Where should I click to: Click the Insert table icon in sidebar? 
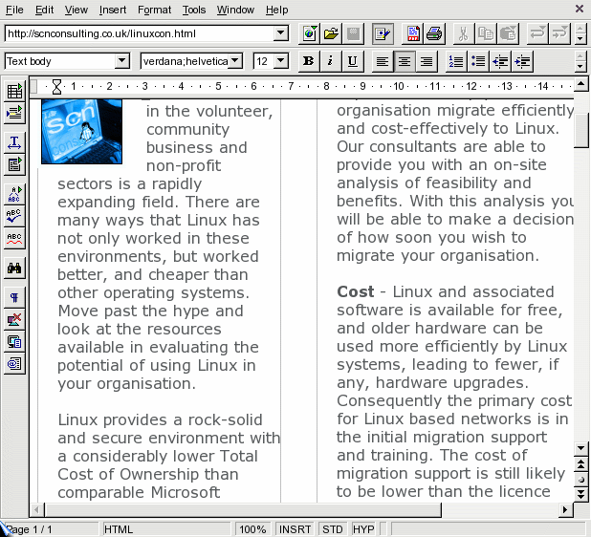click(x=14, y=91)
